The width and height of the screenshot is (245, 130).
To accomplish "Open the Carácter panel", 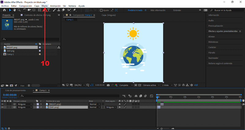I will tap(212, 47).
